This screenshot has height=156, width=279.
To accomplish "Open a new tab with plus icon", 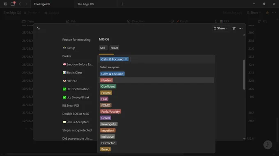I will tap(122, 4).
